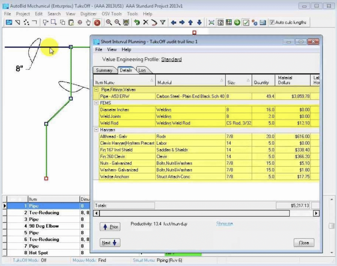Switch to the Log tab
This screenshot has width=337, height=266.
(x=142, y=70)
